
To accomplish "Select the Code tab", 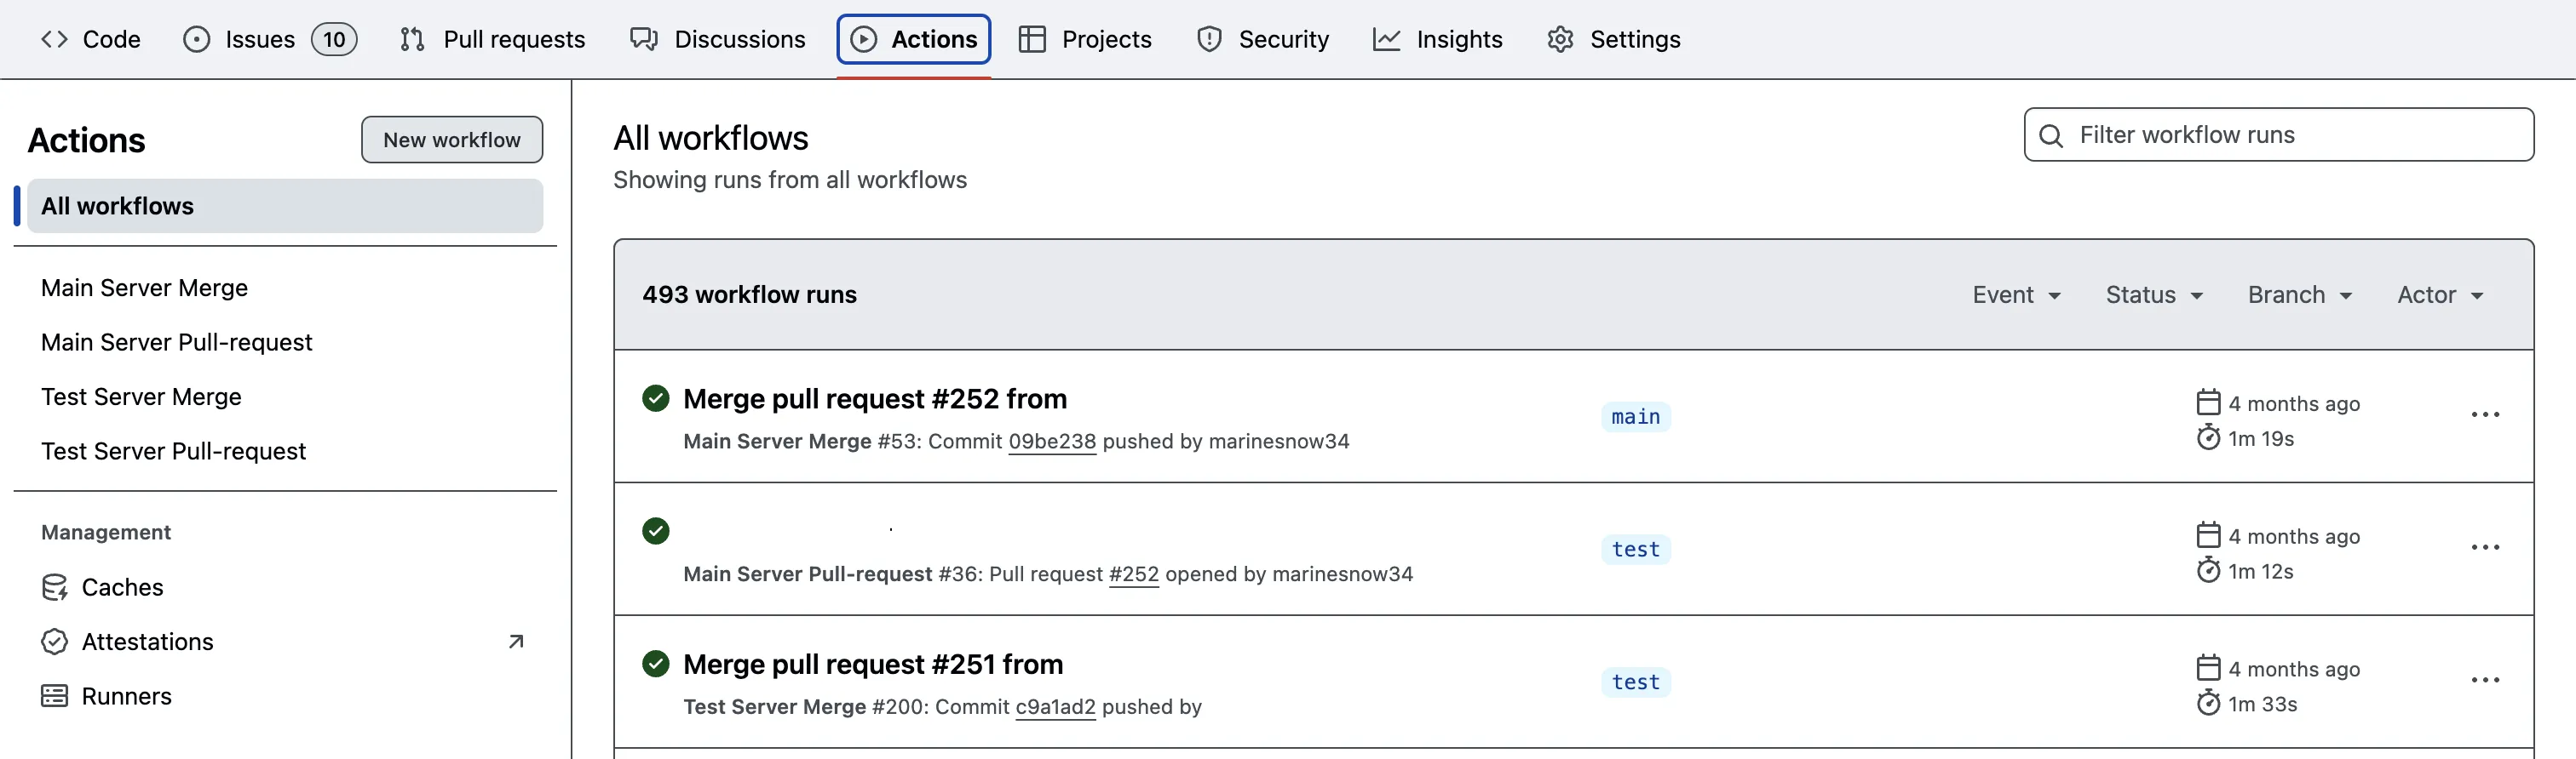I will (x=90, y=39).
